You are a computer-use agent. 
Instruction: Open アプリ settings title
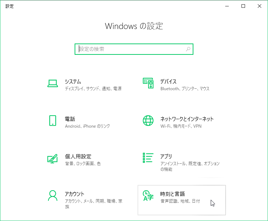166,156
